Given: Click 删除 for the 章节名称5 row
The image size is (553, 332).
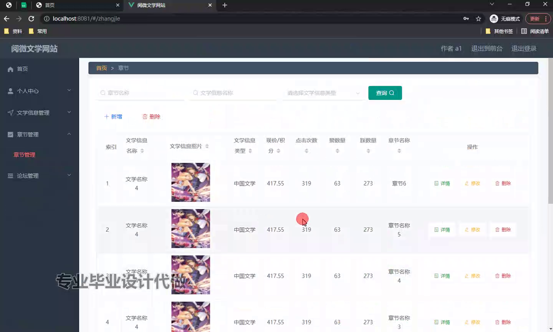Looking at the screenshot, I should [x=503, y=230].
